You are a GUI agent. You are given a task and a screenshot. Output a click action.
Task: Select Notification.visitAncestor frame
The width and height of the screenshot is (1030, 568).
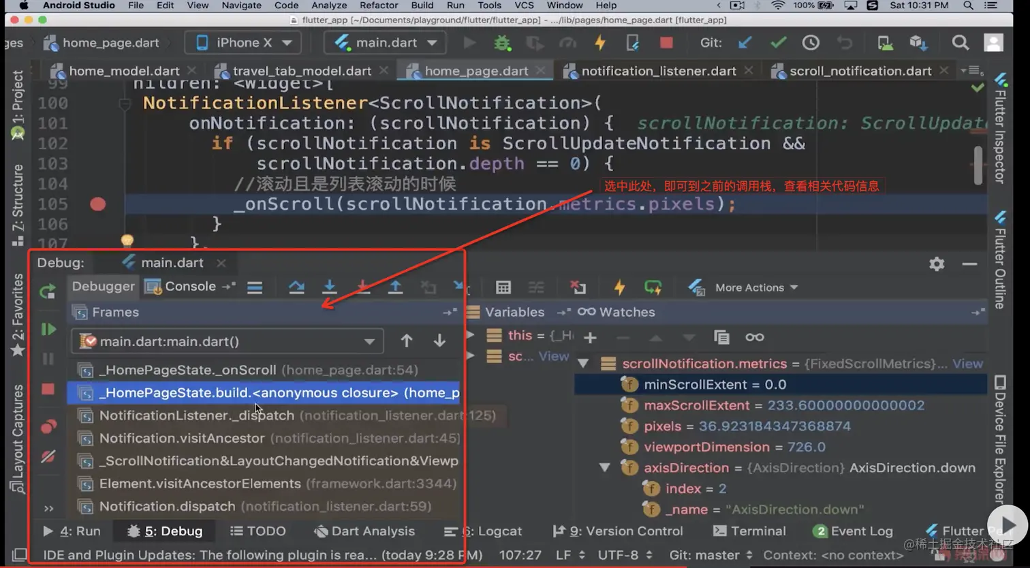263,438
